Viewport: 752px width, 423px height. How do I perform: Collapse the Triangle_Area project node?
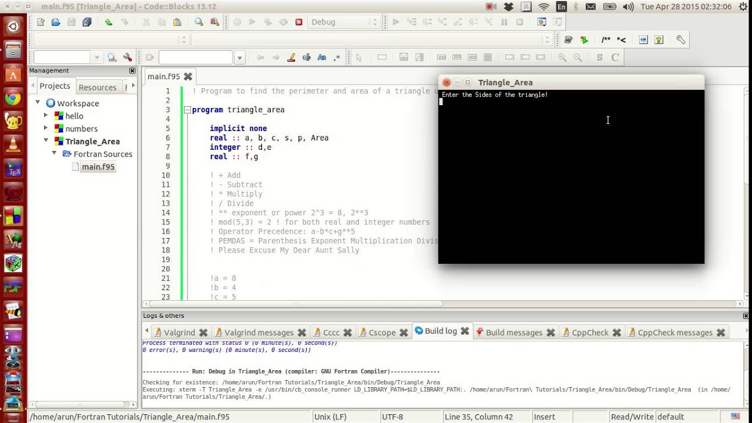(46, 141)
